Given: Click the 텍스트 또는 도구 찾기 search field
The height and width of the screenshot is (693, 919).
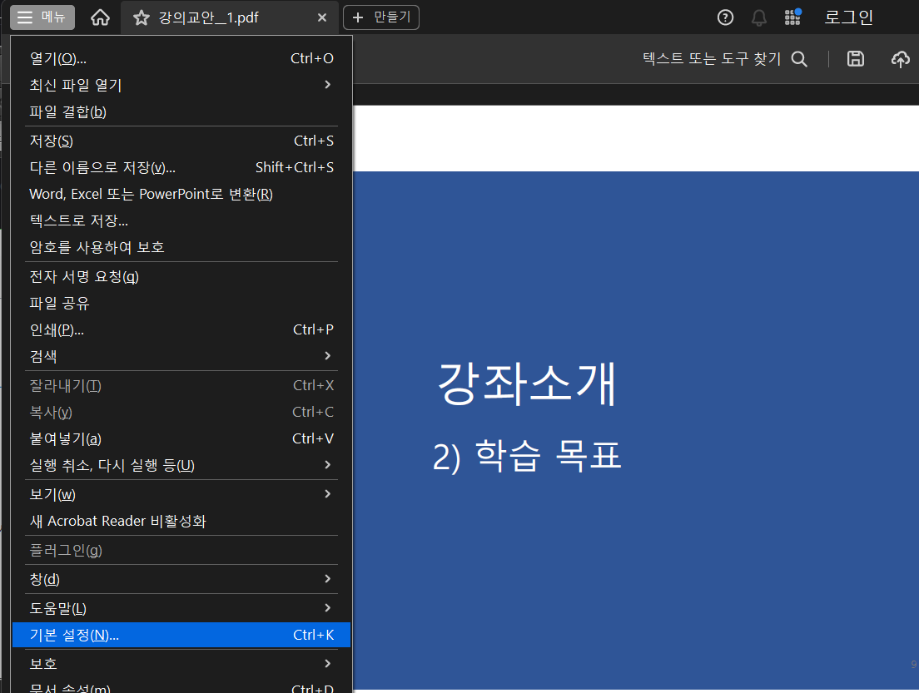Looking at the screenshot, I should [x=712, y=58].
